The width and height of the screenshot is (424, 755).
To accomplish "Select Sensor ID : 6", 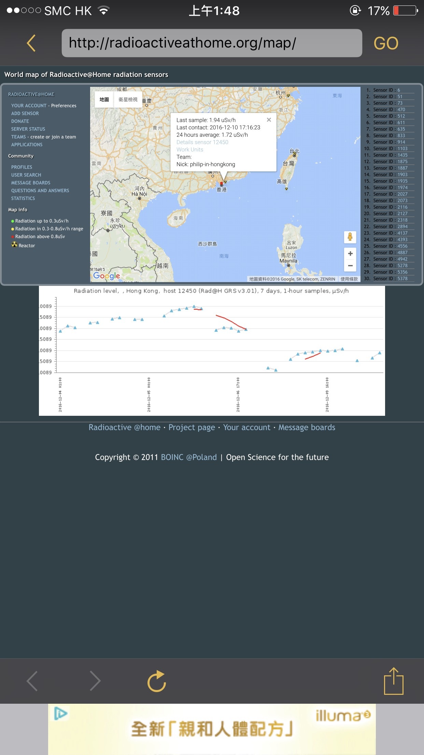I will [x=386, y=90].
